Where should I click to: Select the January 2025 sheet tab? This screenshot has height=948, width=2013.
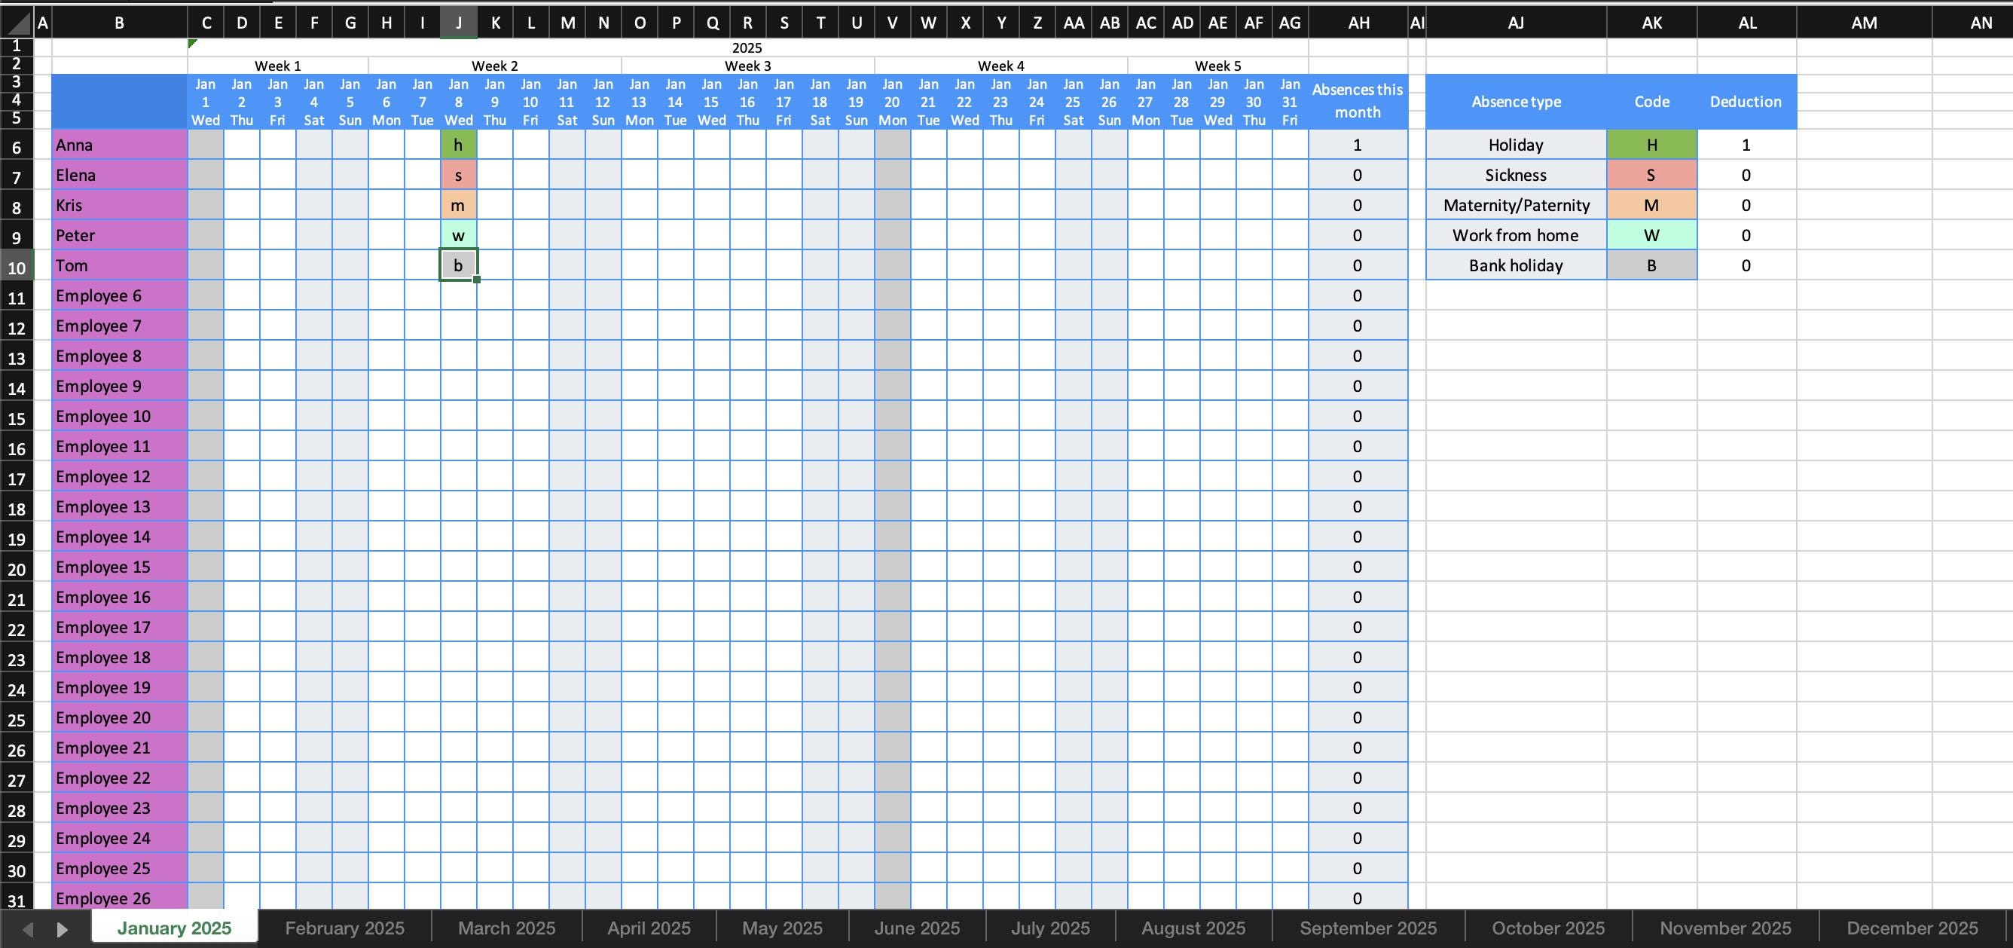[x=173, y=928]
